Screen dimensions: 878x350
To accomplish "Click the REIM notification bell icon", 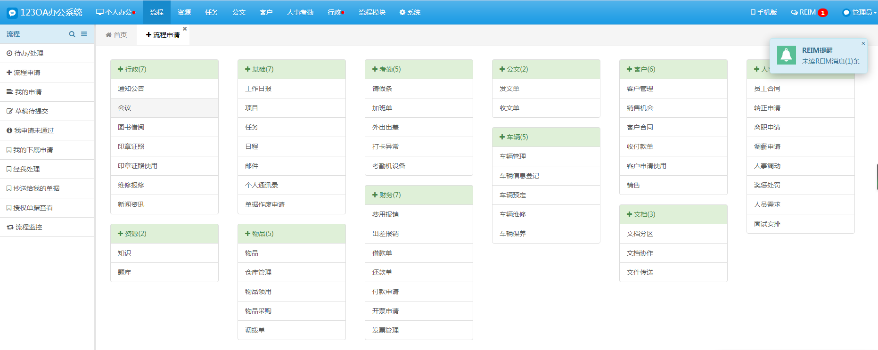I will [x=786, y=56].
